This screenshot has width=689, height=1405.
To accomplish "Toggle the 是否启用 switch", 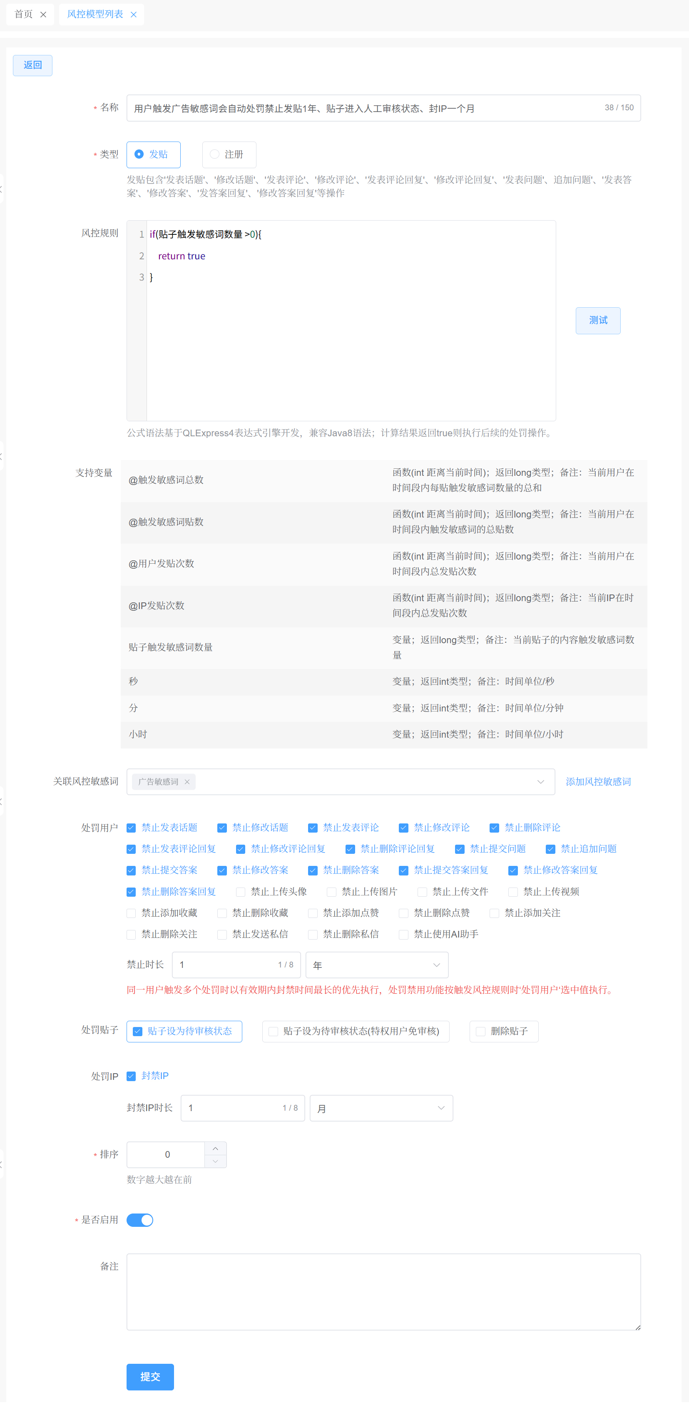I will click(139, 1220).
